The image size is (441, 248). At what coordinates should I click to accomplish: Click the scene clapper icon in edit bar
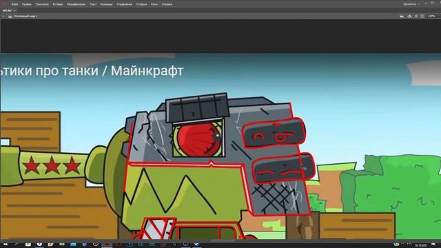[10, 17]
